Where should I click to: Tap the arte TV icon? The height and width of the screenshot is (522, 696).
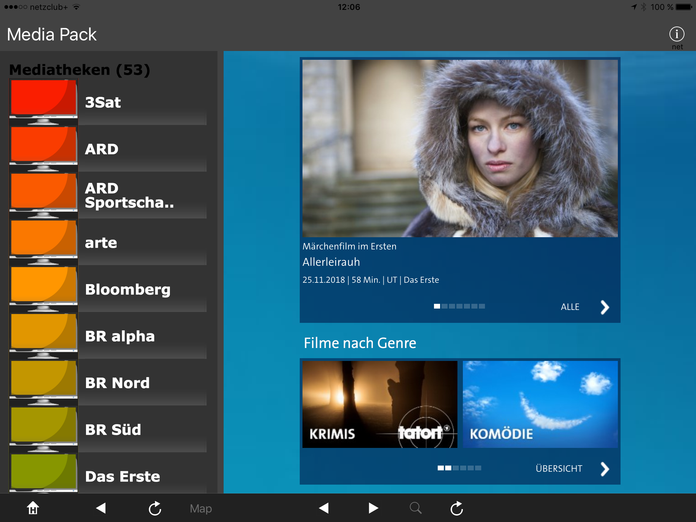click(44, 242)
